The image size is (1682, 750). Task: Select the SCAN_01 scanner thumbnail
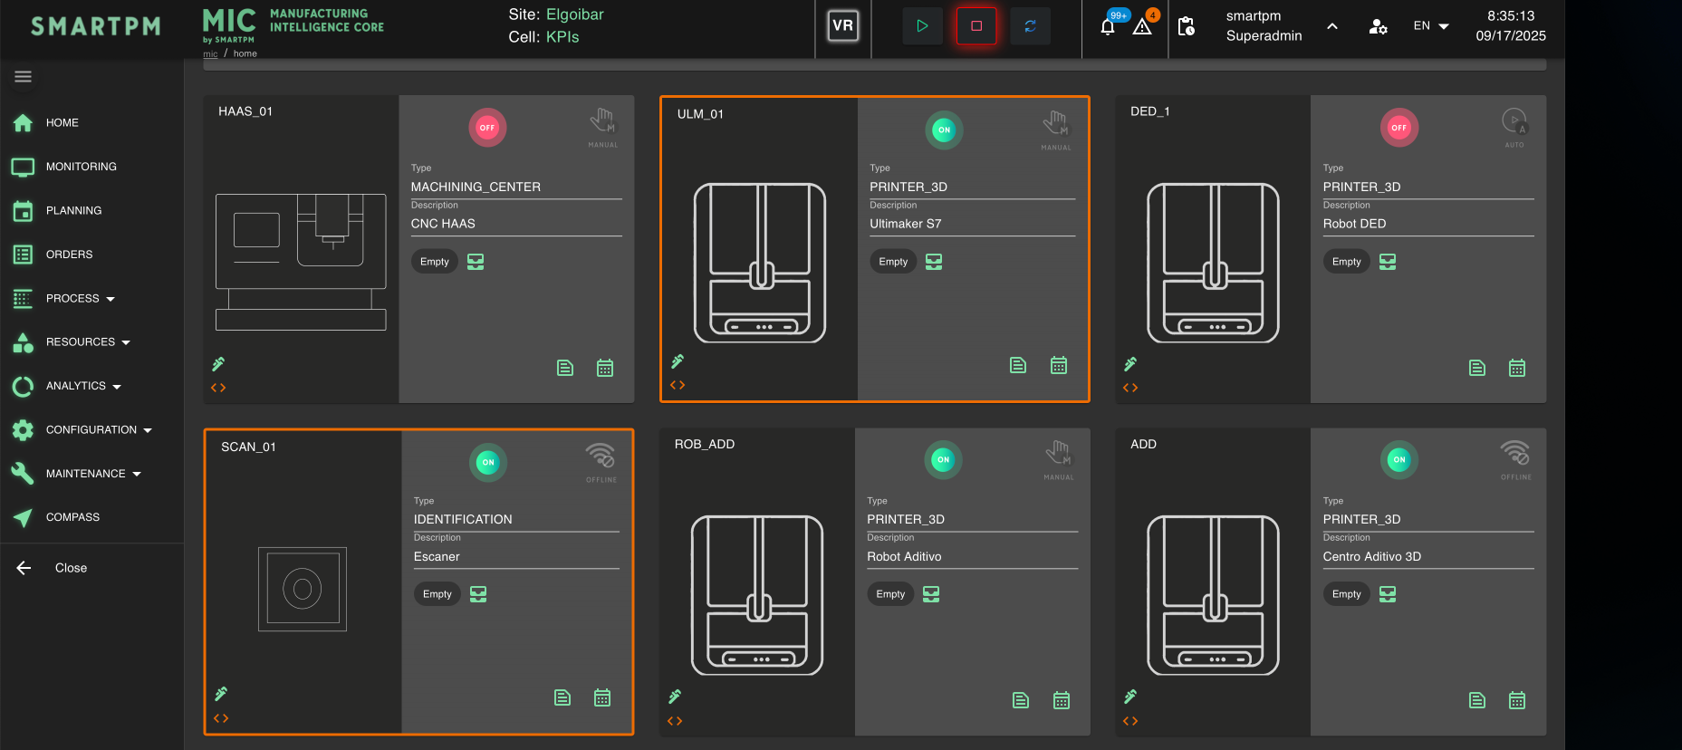point(303,589)
